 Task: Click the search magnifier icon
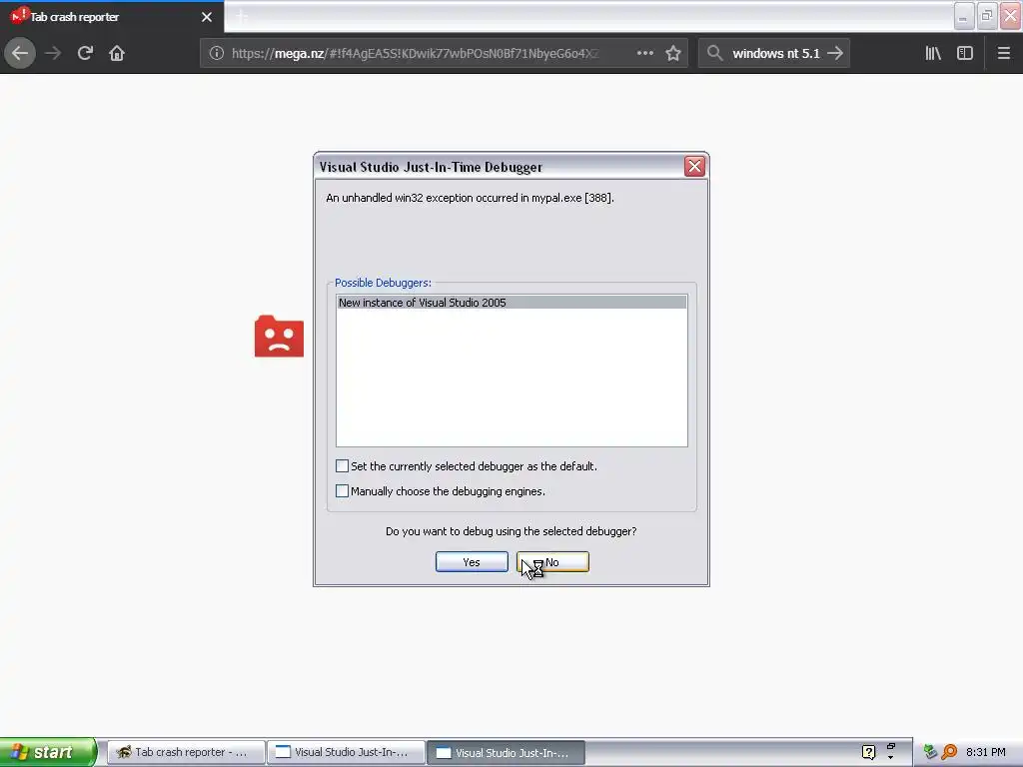(714, 53)
